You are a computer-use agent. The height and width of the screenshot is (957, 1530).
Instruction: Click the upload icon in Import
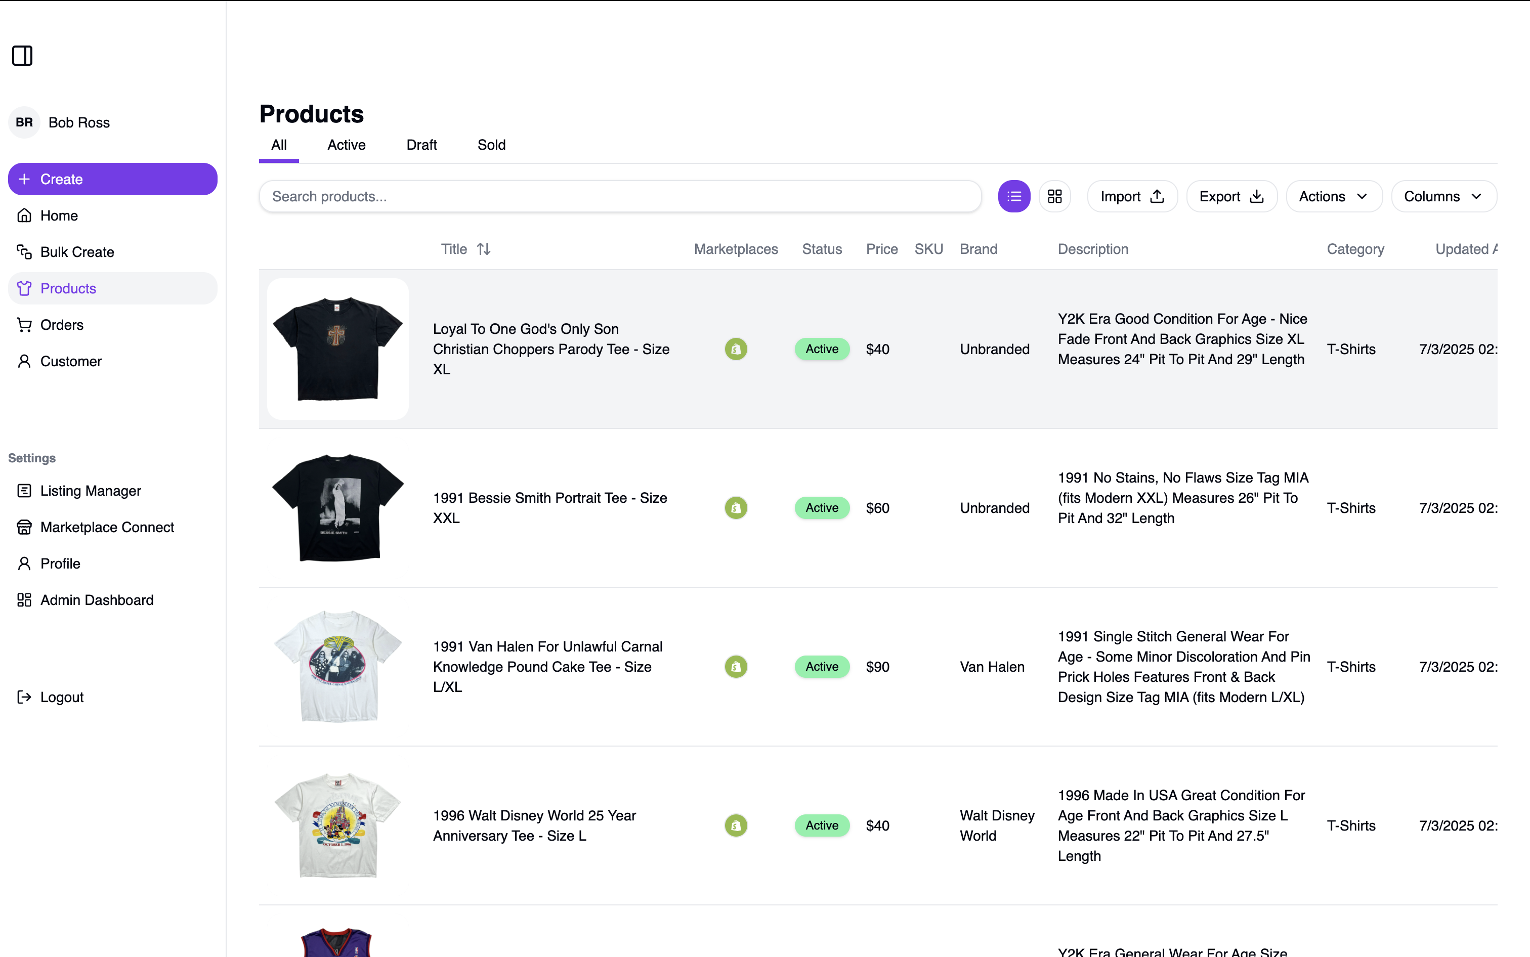point(1157,196)
